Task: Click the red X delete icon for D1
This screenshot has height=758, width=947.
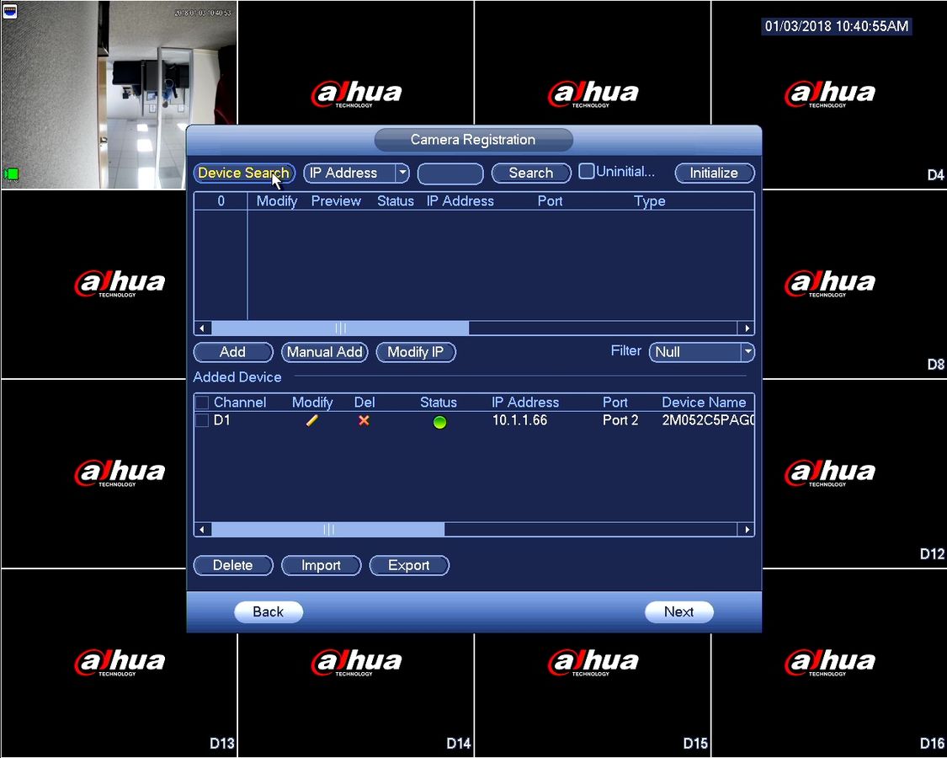Action: click(364, 420)
